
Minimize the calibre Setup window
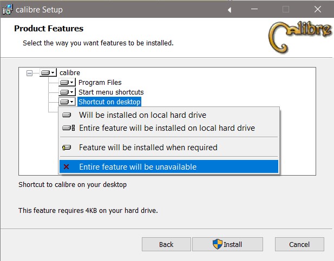click(254, 9)
